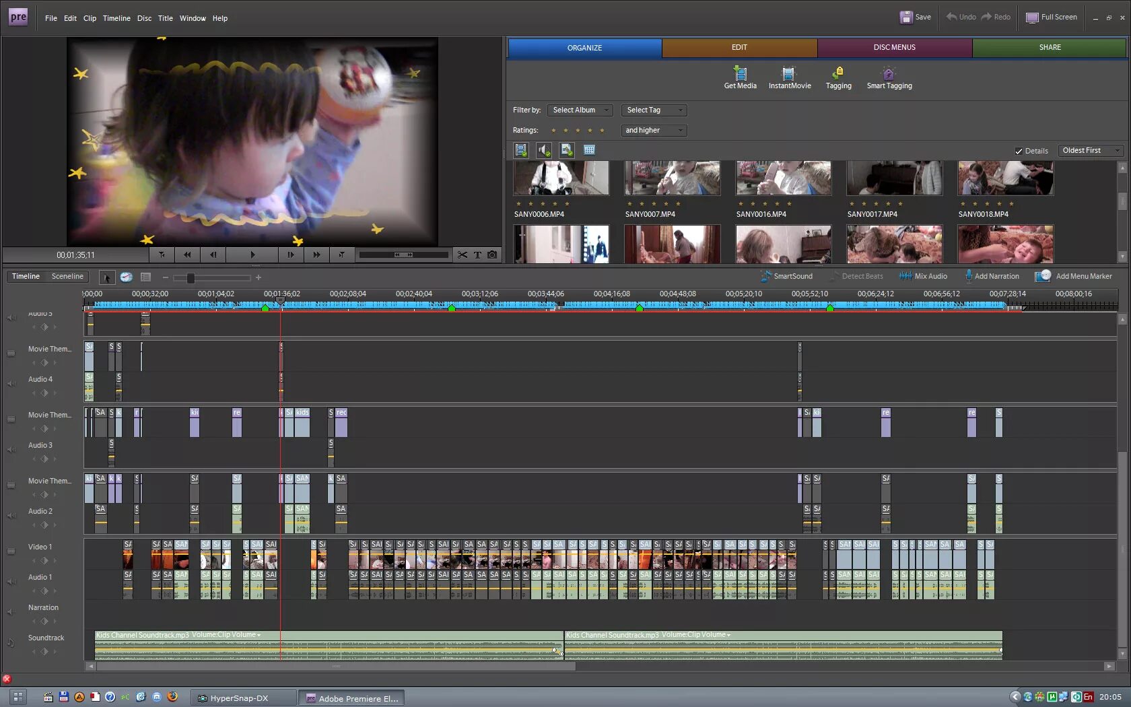Launch InstantMovie
The width and height of the screenshot is (1131, 707).
789,77
